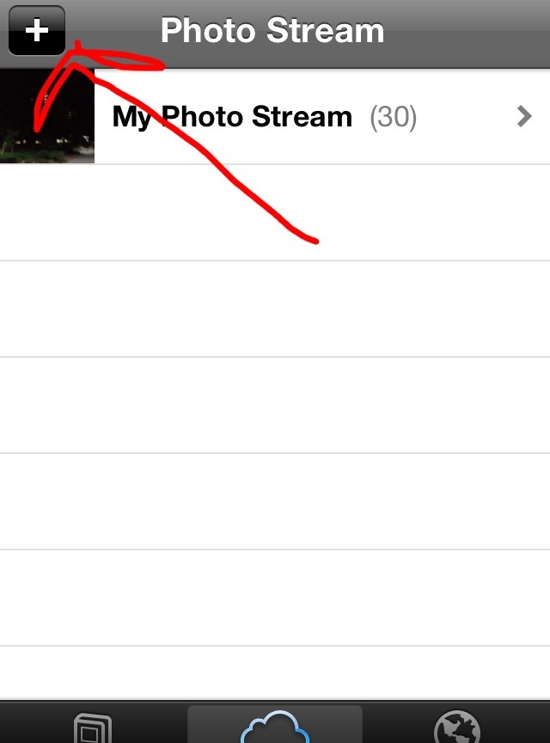Screen dimensions: 550x743
Task: Click the Earth icon in the tab bar
Action: tap(456, 727)
